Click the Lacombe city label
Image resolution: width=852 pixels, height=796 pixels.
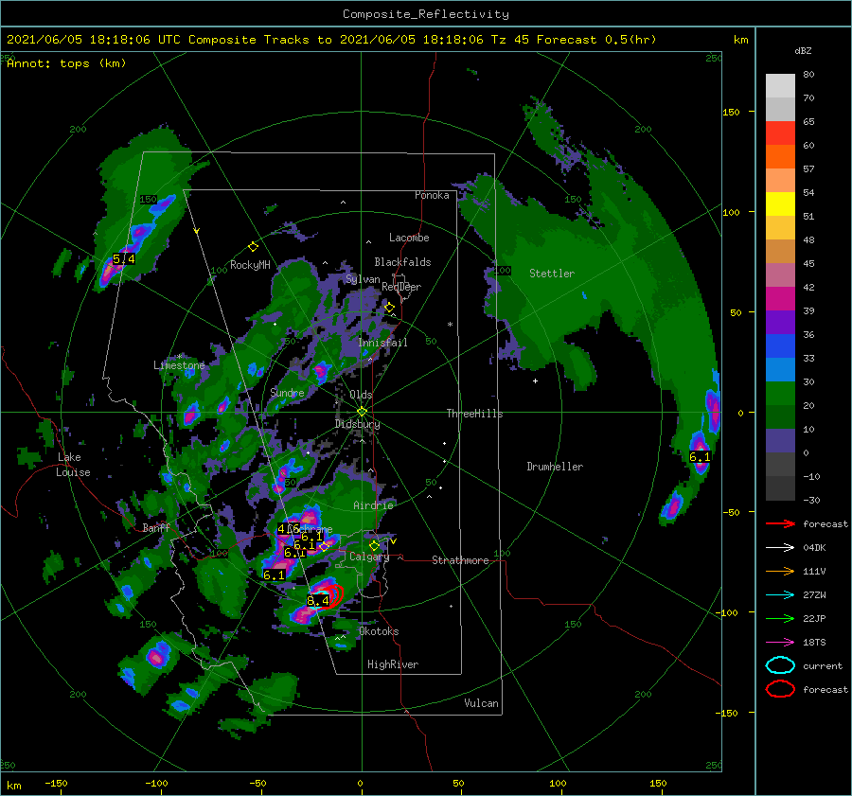click(x=409, y=238)
